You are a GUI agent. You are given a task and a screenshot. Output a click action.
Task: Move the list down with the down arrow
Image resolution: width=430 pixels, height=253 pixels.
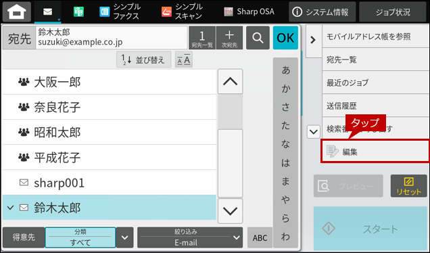click(x=230, y=211)
